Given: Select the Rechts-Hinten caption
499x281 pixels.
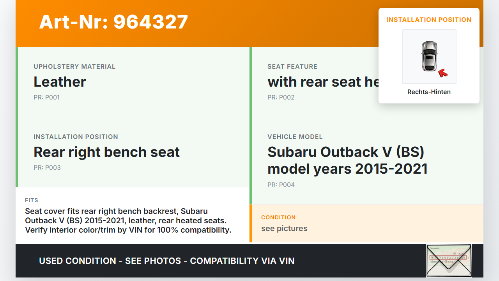Looking at the screenshot, I should [x=429, y=92].
